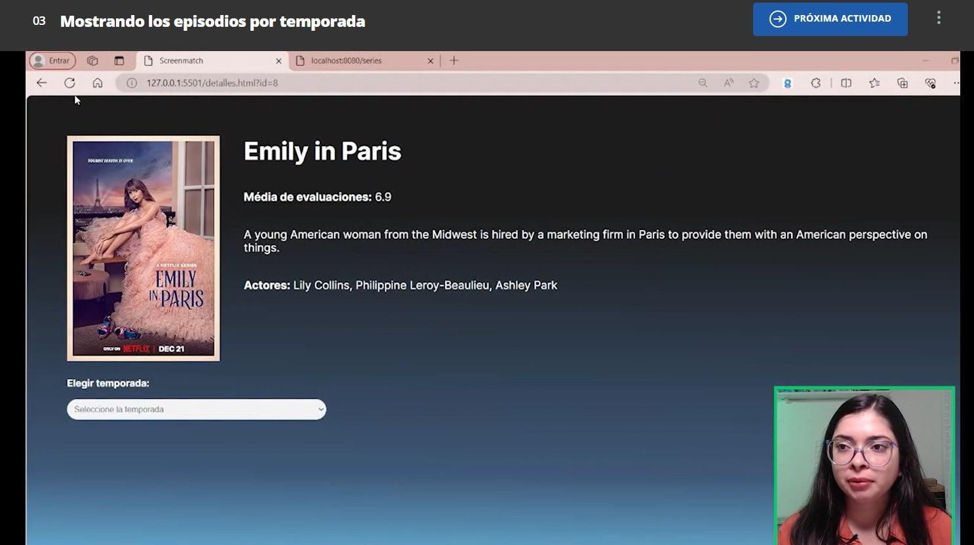974x545 pixels.
Task: Switch to the localhost:8080/series tab
Action: 364,61
